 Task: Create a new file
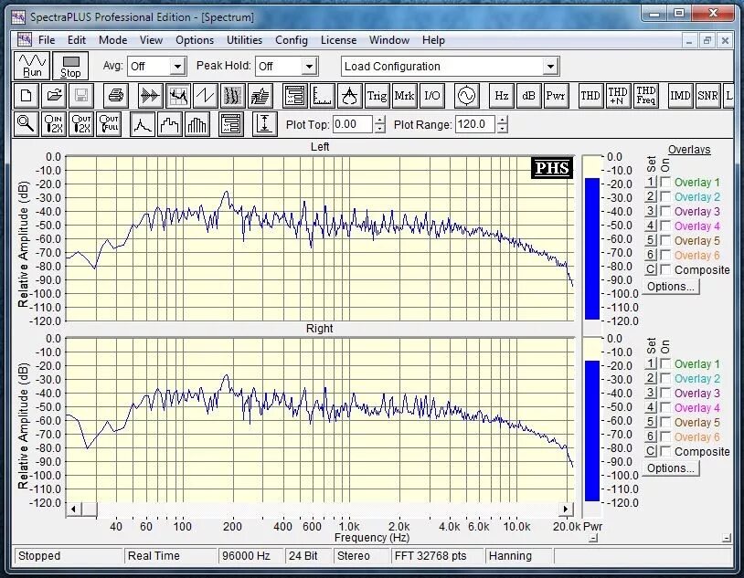(27, 96)
